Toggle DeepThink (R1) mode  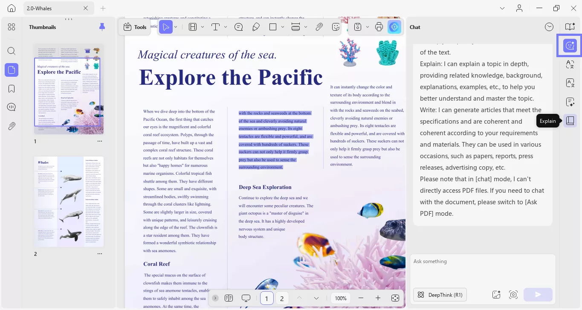pos(440,295)
